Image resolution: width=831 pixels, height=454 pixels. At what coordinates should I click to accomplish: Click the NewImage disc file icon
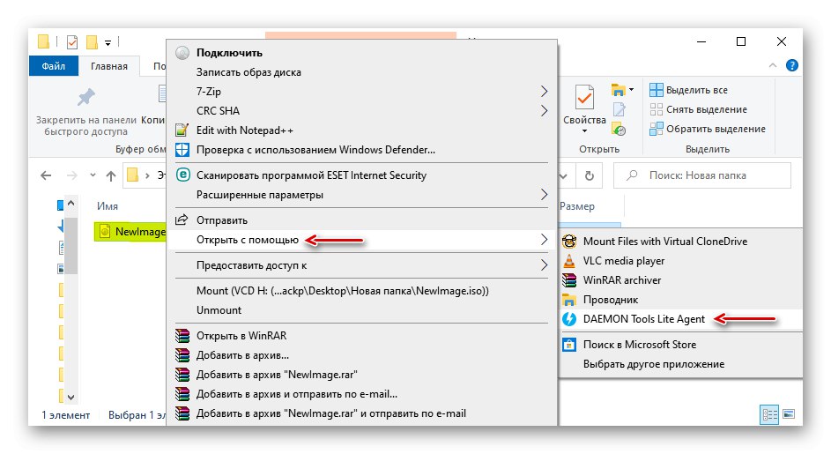105,232
